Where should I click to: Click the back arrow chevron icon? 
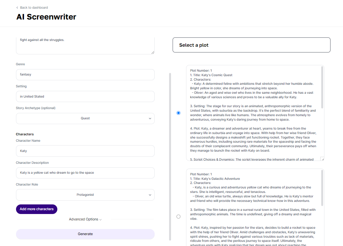pyautogui.click(x=17, y=8)
